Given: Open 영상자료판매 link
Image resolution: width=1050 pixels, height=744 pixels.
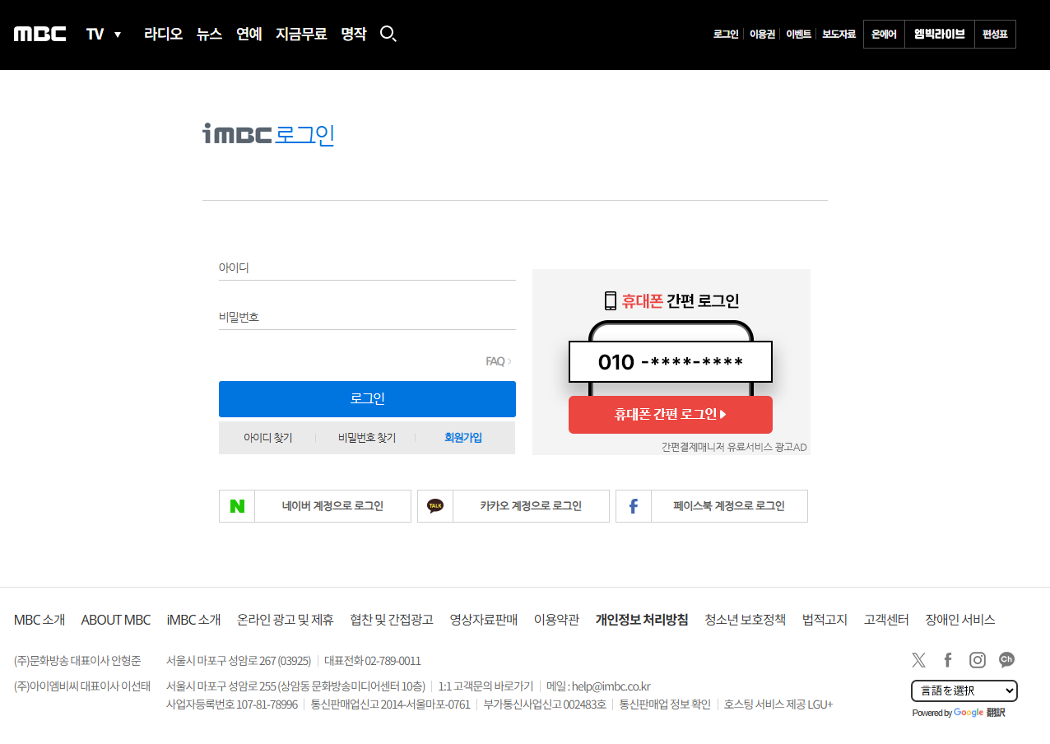Looking at the screenshot, I should click(x=484, y=620).
